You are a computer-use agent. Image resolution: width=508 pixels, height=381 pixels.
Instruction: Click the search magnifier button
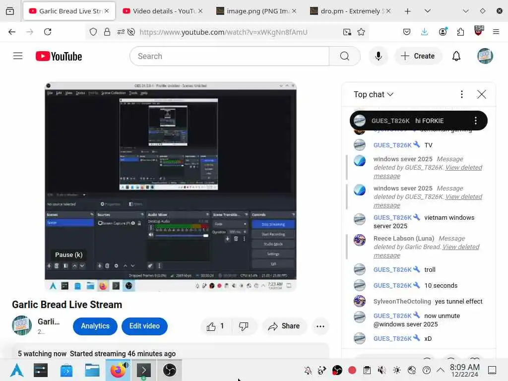(x=345, y=56)
